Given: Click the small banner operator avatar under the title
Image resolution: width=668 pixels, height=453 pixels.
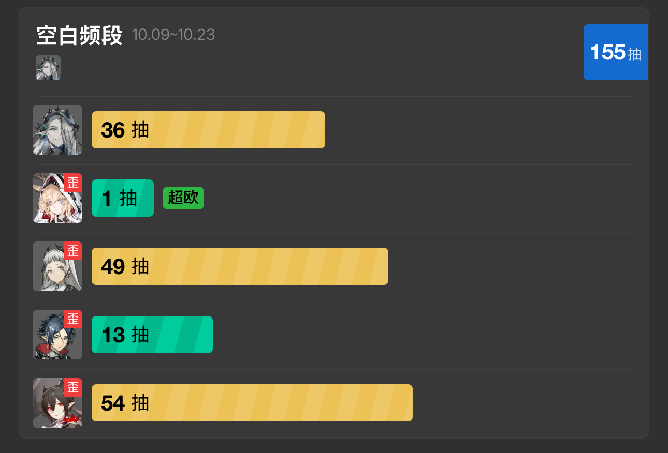Looking at the screenshot, I should point(48,68).
